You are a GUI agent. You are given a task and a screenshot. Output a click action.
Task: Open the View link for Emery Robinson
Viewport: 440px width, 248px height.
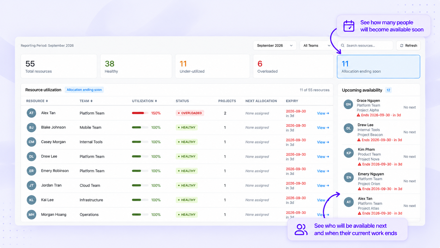323,171
